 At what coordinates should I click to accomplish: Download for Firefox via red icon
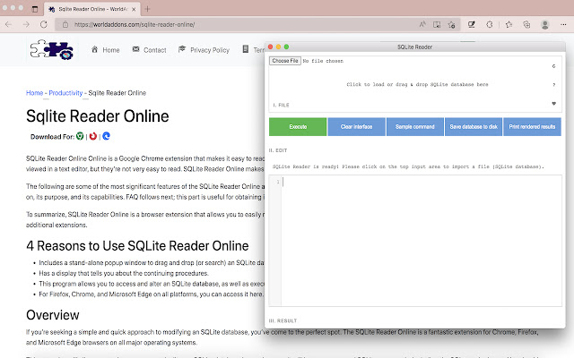pos(93,136)
